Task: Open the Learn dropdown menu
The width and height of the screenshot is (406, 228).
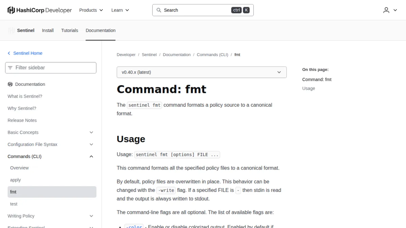Action: pyautogui.click(x=120, y=10)
